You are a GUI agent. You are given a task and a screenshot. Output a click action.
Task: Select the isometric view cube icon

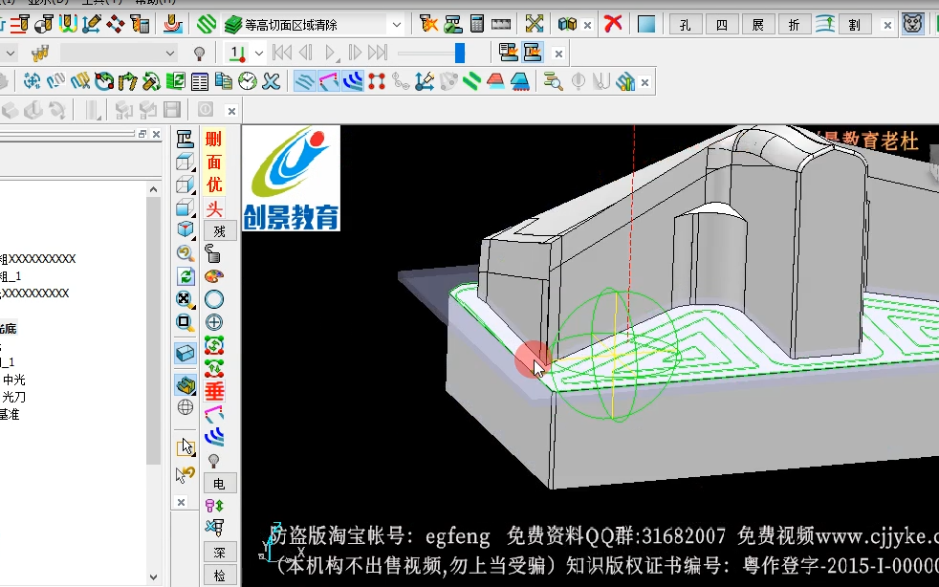coord(186,230)
